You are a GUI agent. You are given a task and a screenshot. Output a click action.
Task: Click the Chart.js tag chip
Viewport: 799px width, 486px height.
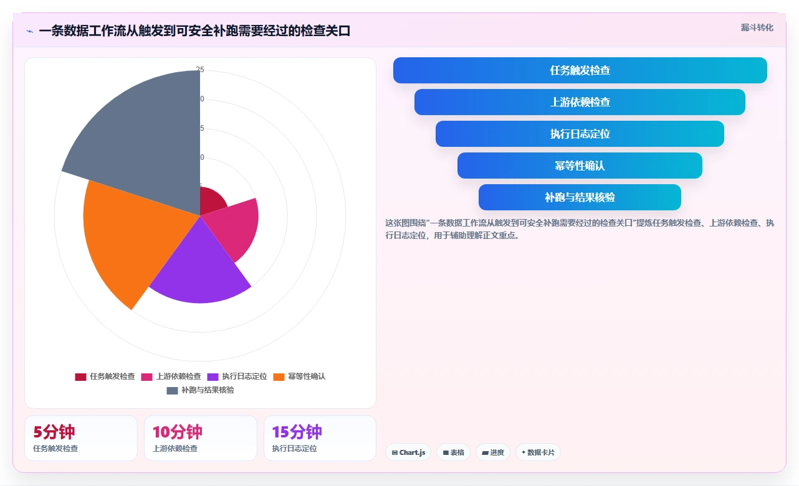click(408, 452)
